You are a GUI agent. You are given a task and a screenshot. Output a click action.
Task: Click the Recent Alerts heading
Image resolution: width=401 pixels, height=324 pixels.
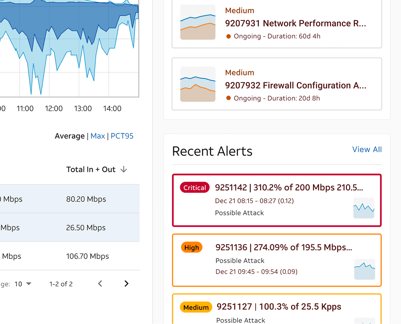212,151
